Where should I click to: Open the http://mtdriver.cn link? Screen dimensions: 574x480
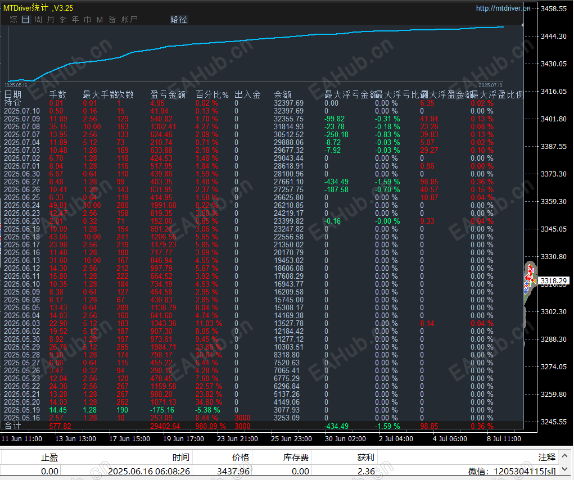click(x=503, y=8)
